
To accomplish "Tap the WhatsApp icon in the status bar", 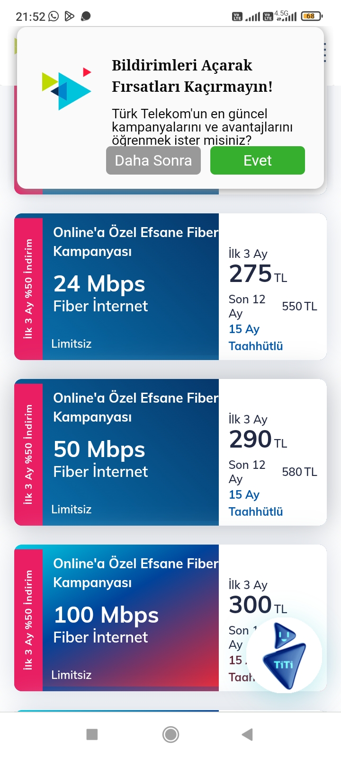I will (x=54, y=17).
